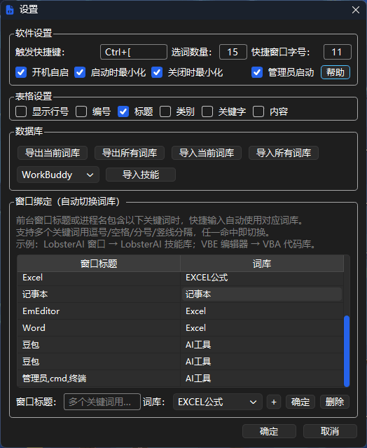Uncheck the 标题 column checkbox
Image resolution: width=367 pixels, height=448 pixels.
(x=123, y=111)
